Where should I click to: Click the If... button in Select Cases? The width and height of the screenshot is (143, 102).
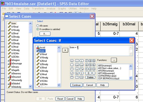tap(45, 34)
